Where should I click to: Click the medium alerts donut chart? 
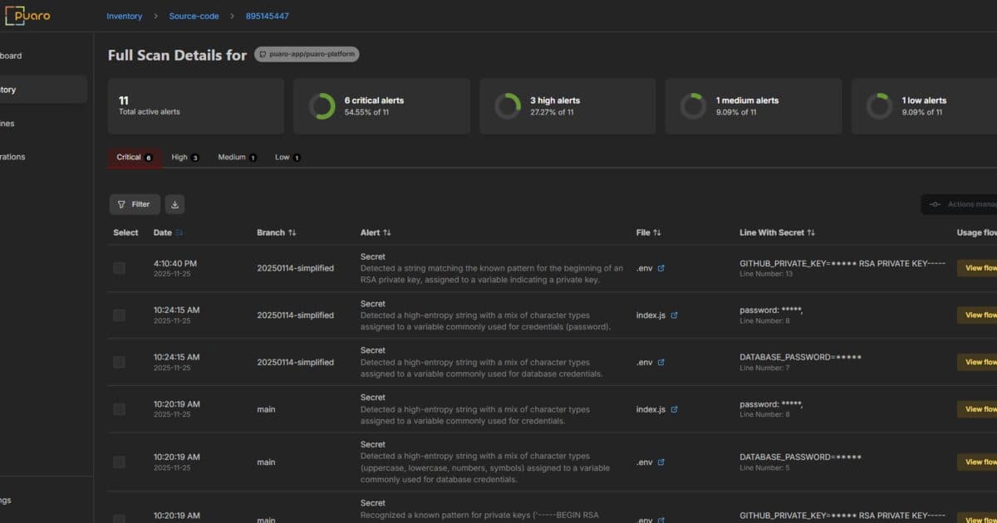coord(693,106)
